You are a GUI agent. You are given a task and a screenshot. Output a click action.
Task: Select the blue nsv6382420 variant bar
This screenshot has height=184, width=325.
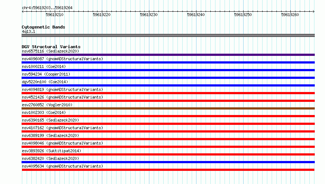pos(168,162)
